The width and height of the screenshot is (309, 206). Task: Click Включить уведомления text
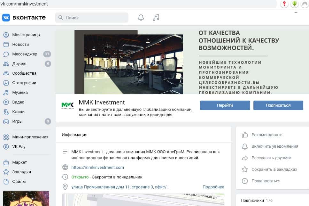275,146
